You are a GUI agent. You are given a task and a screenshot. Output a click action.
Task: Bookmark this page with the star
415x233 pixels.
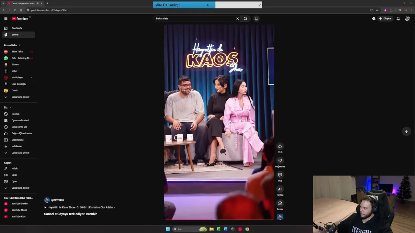377,10
